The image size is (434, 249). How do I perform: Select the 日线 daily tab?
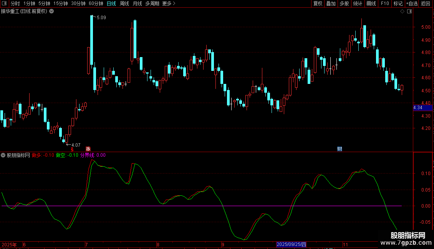tap(111, 3)
